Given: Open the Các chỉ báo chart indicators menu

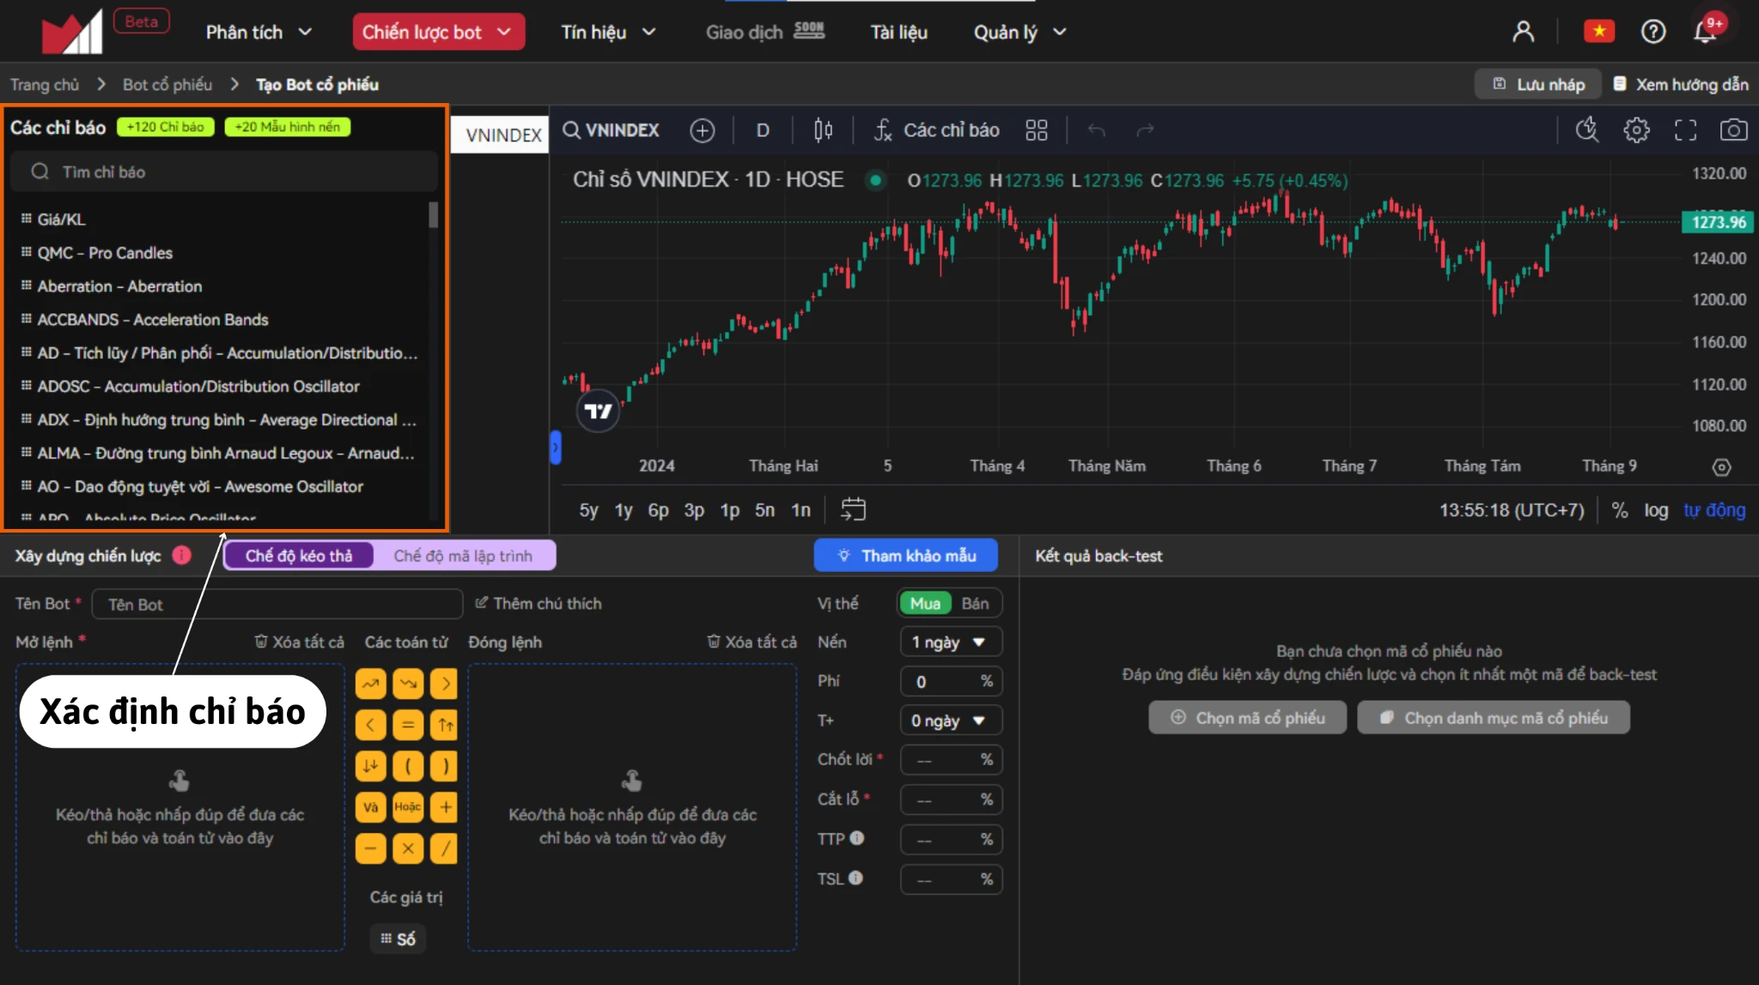Looking at the screenshot, I should 937,131.
